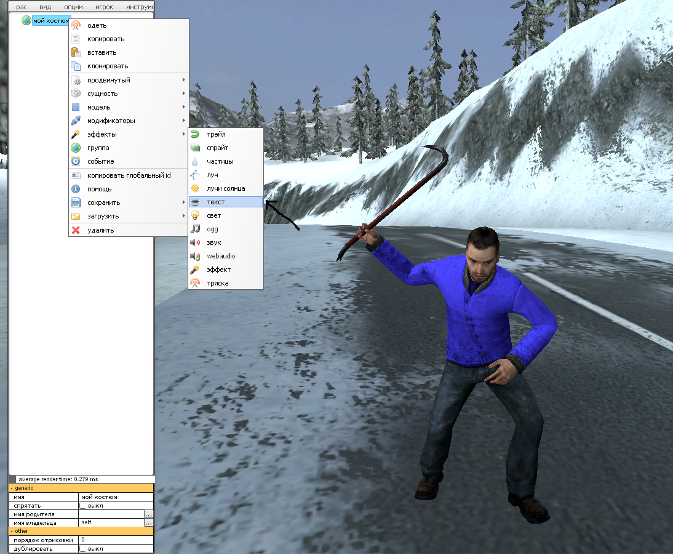Image resolution: width=673 pixels, height=555 pixels.
Task: Click the info icon beside 'помощь'
Action: tap(76, 189)
